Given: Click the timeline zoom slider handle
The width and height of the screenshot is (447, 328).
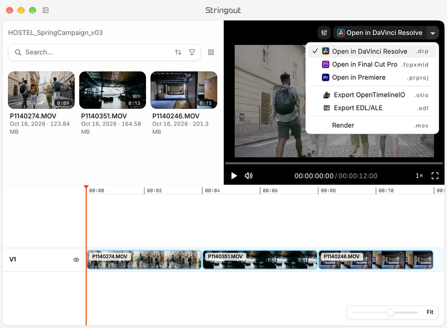Looking at the screenshot, I should pyautogui.click(x=391, y=313).
